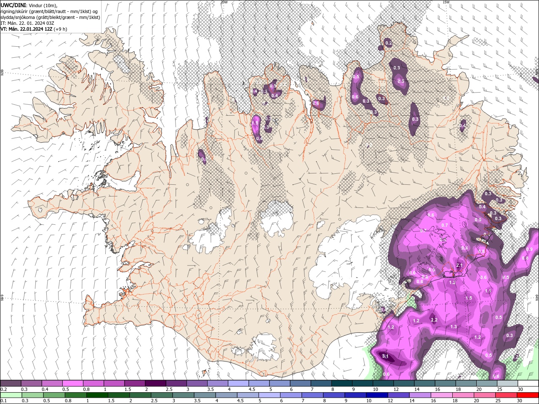Image resolution: width=539 pixels, height=404 pixels.
Task: Click the 'VT: Mán. 22.01.2024 12Z' valid time
Action: click(x=27, y=29)
